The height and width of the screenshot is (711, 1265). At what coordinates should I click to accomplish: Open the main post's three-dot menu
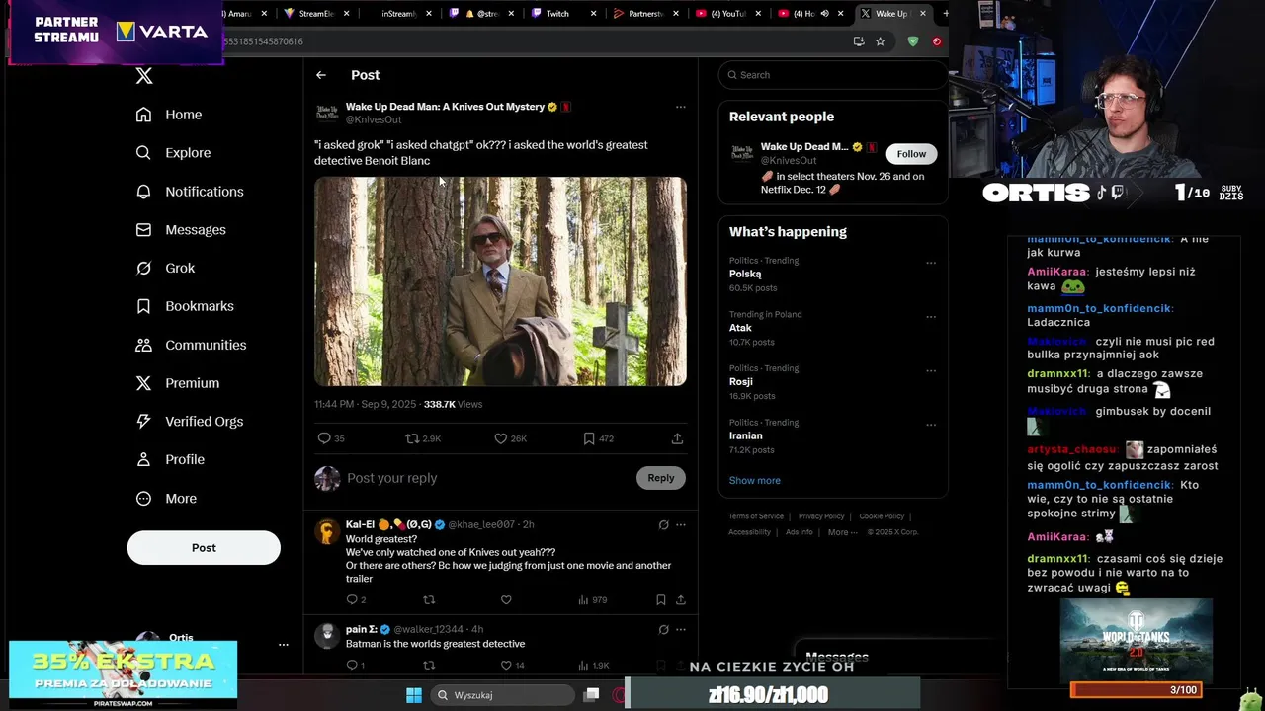[680, 107]
